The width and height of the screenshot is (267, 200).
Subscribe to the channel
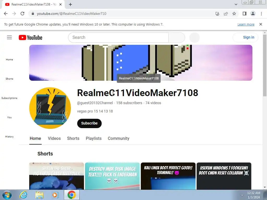[89, 123]
